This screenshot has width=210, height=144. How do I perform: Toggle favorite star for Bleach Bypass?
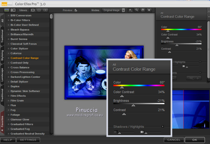click(x=8, y=30)
